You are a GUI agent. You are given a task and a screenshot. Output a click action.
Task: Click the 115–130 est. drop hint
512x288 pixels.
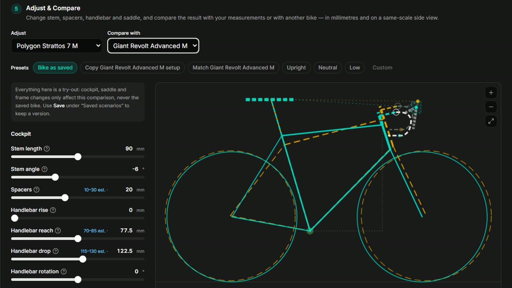click(94, 251)
